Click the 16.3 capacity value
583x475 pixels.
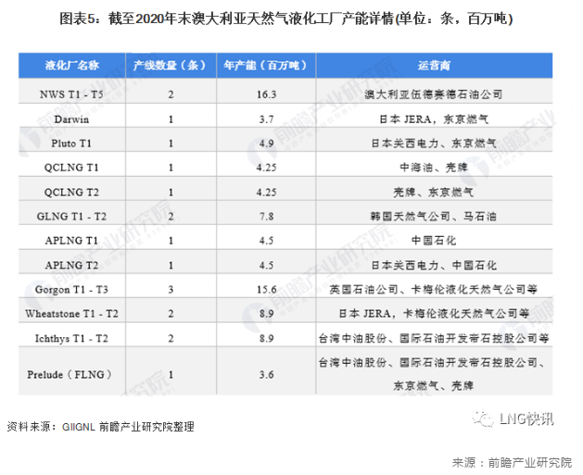click(x=266, y=94)
